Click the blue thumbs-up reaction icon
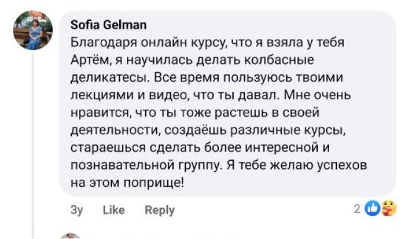 click(x=372, y=208)
